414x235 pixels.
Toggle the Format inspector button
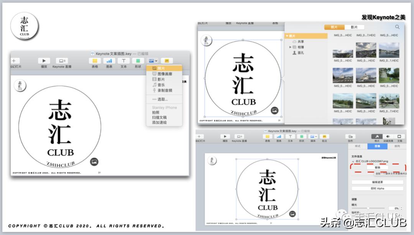coord(377,136)
